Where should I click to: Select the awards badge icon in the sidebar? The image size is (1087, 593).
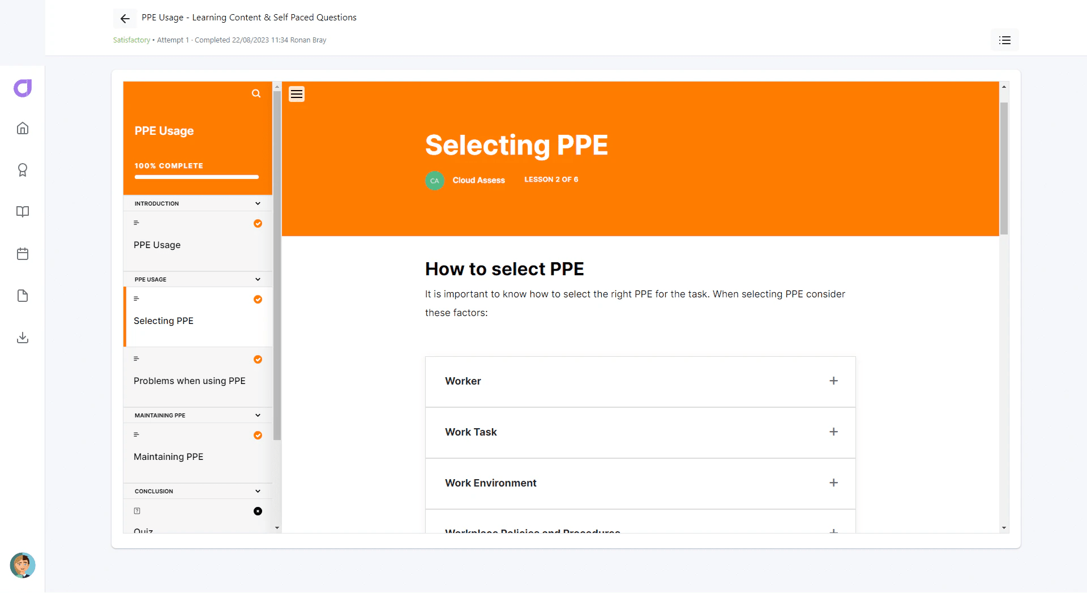tap(23, 170)
